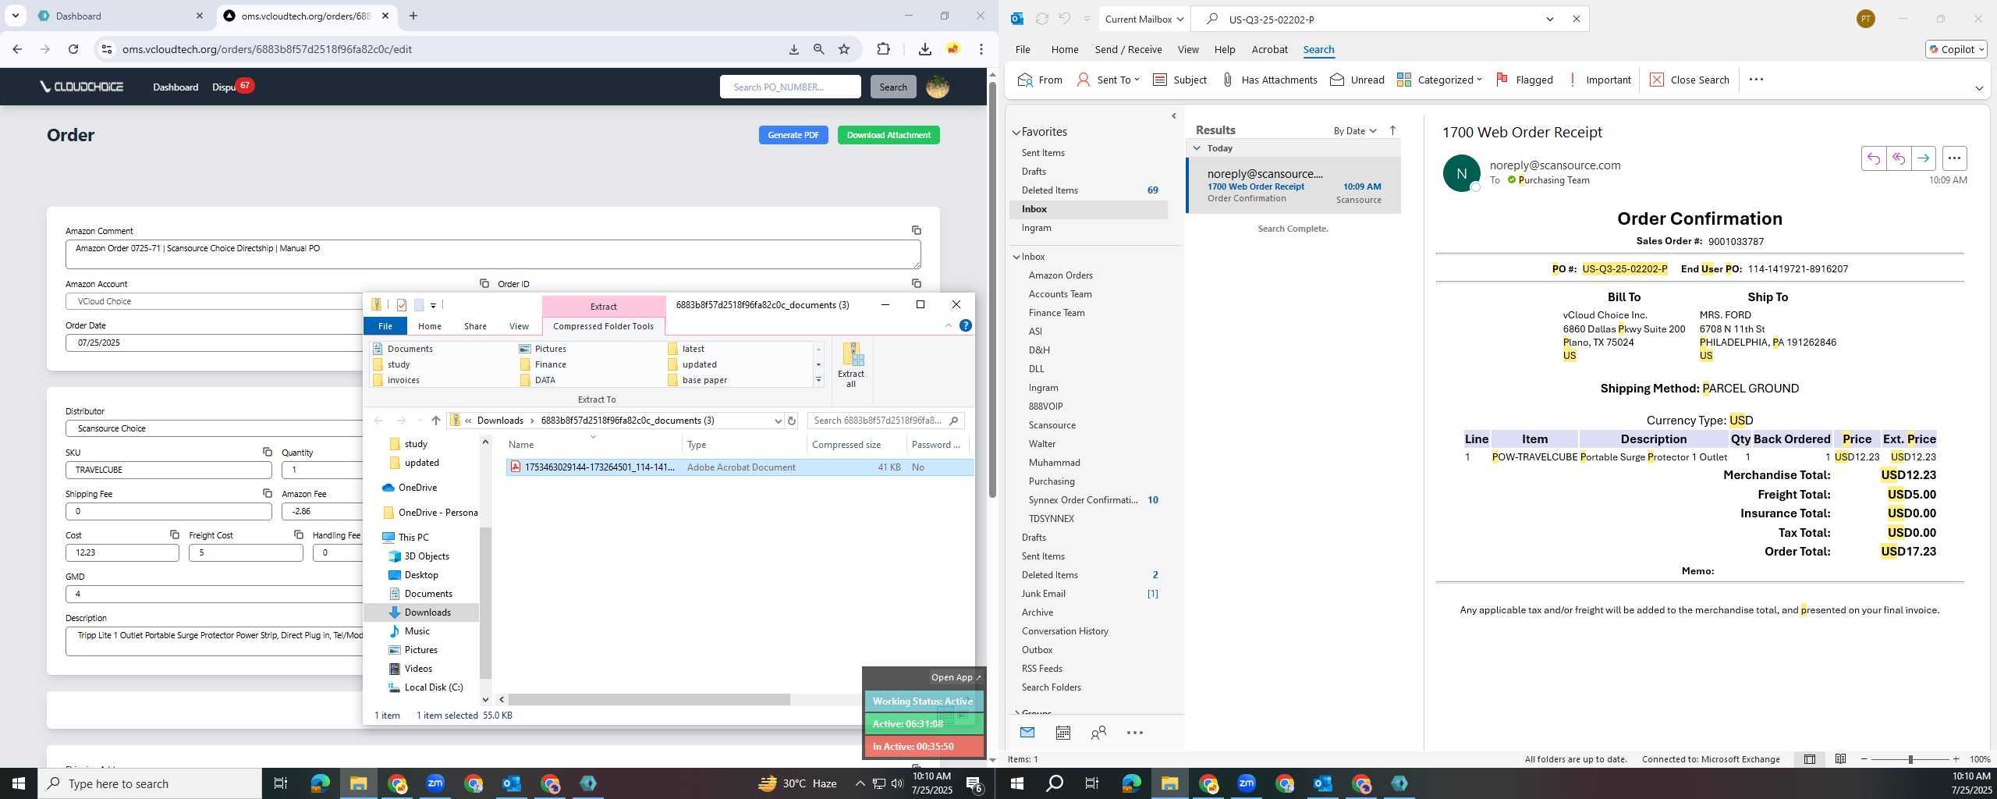The width and height of the screenshot is (1997, 799).
Task: Click zoom in plus in Outlook
Action: click(x=1956, y=759)
